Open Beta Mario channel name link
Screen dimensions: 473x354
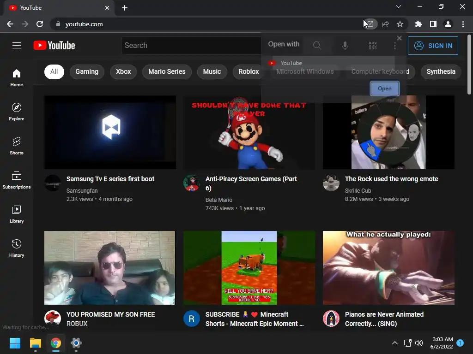pos(218,200)
